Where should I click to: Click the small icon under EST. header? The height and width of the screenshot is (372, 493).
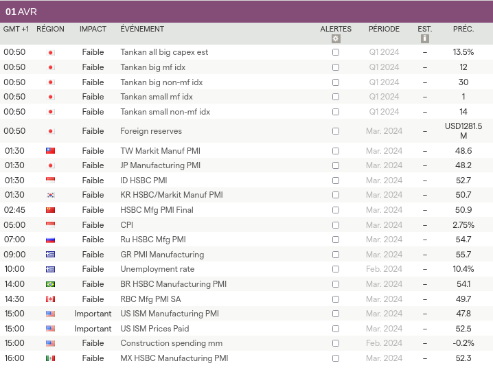(x=425, y=39)
